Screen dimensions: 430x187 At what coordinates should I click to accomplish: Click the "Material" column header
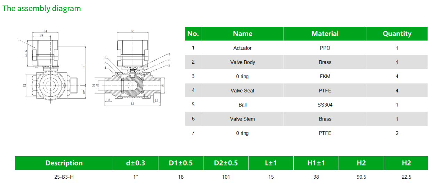(325, 34)
